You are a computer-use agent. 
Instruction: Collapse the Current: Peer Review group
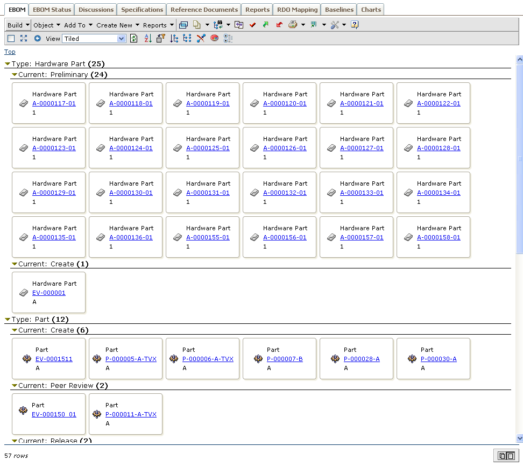point(15,386)
